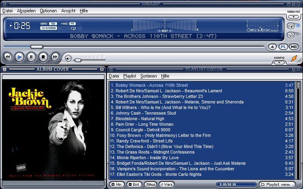Viewport: 303px width, 189px height.
Task: Click the orange Winamp lightning bolt icon
Action: pyautogui.click(x=294, y=58)
